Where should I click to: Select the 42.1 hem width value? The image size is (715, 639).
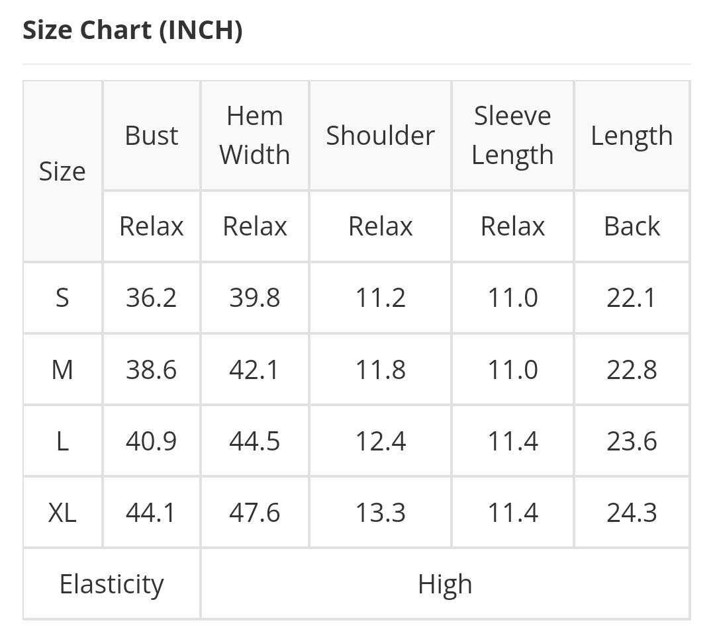pos(255,369)
